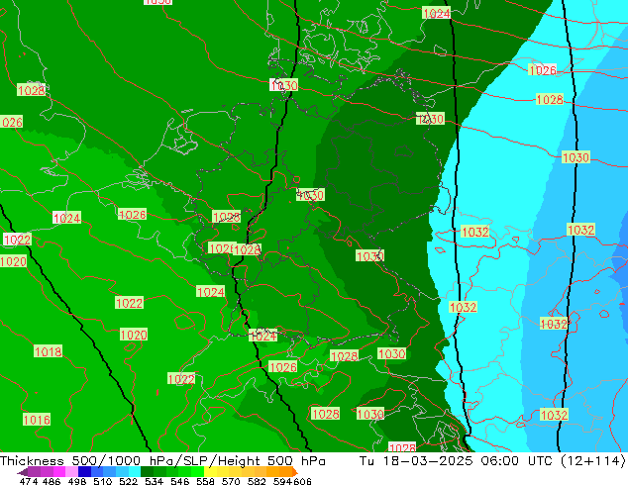Click the bright yellow legend swatch
The height and width of the screenshot is (485, 628).
(210, 472)
